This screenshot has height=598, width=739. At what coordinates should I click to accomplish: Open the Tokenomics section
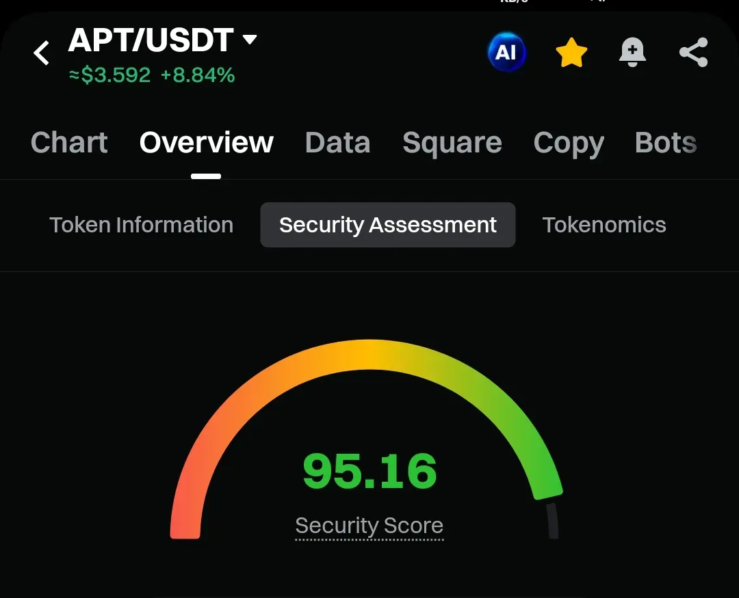coord(604,225)
